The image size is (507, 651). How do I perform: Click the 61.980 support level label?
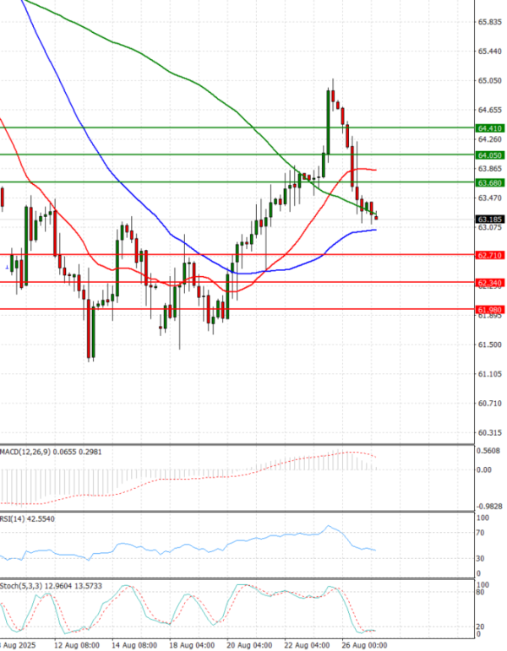pos(490,310)
